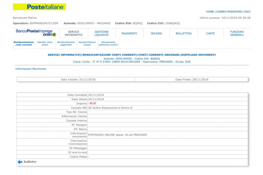Open the Rendicontazioni incassi tab
This screenshot has height=175, width=263.
(x=87, y=43)
